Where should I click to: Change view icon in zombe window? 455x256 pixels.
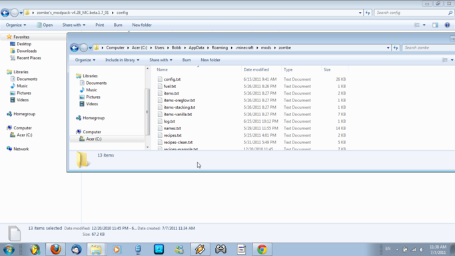click(x=445, y=60)
